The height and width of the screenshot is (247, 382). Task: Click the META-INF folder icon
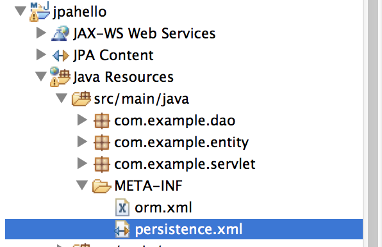[102, 186]
